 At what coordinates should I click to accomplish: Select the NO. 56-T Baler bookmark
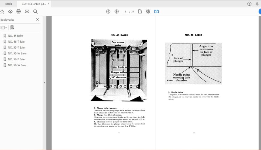click(17, 59)
